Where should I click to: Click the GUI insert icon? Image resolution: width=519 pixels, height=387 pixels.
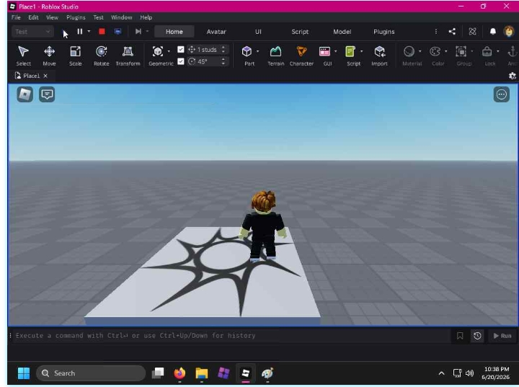pyautogui.click(x=324, y=51)
